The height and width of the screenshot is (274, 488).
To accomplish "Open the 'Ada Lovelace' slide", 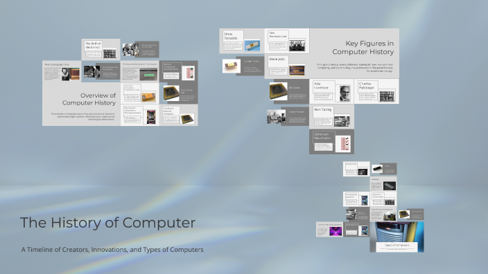I will (332, 91).
